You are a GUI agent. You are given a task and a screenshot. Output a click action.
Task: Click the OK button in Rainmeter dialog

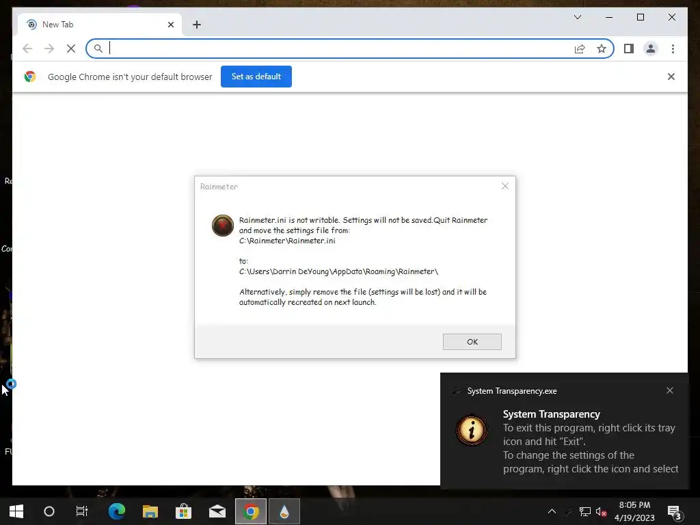pos(472,342)
